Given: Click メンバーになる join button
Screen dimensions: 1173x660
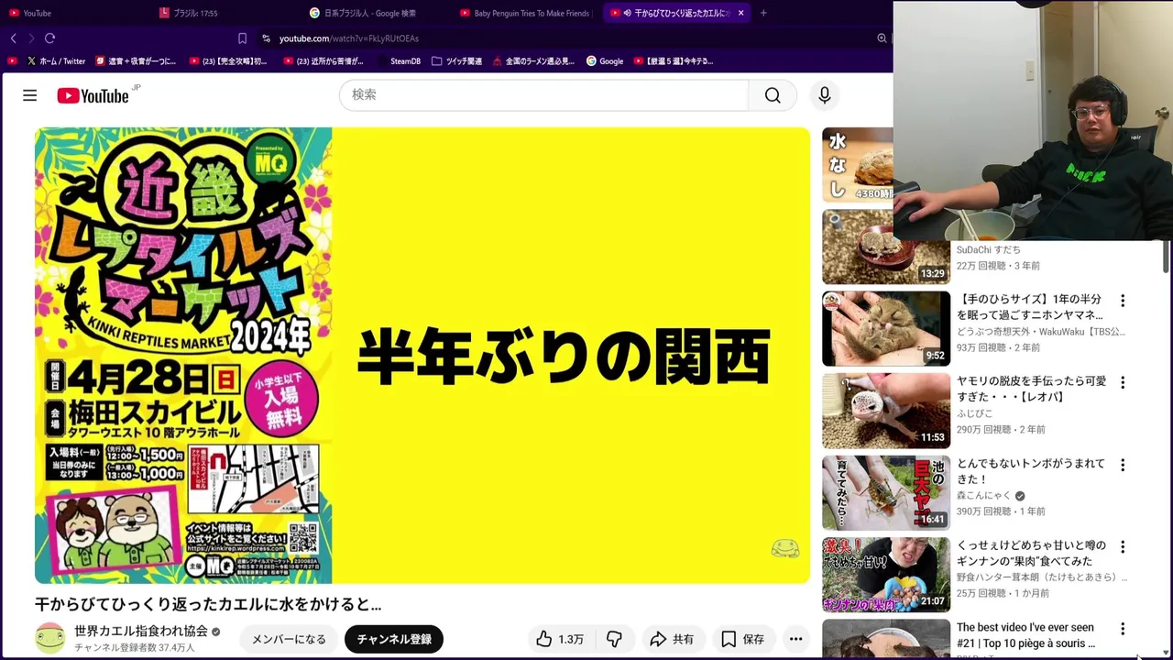Looking at the screenshot, I should 289,639.
